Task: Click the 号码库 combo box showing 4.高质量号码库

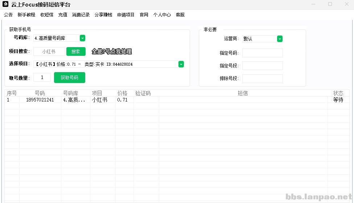Action: pyautogui.click(x=59, y=38)
